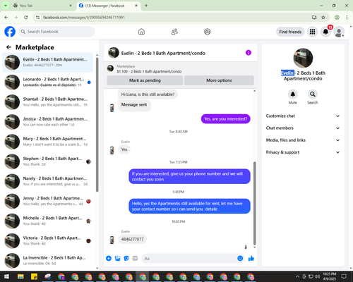Click the Facebook logo icon
This screenshot has width=353, height=282.
coord(10,32)
